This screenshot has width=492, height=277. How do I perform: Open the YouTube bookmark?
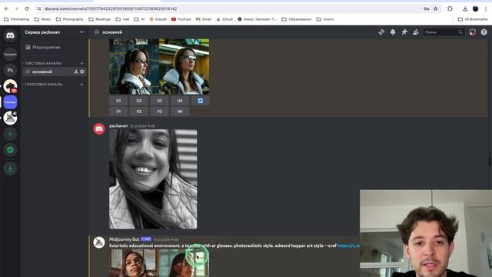pos(181,19)
